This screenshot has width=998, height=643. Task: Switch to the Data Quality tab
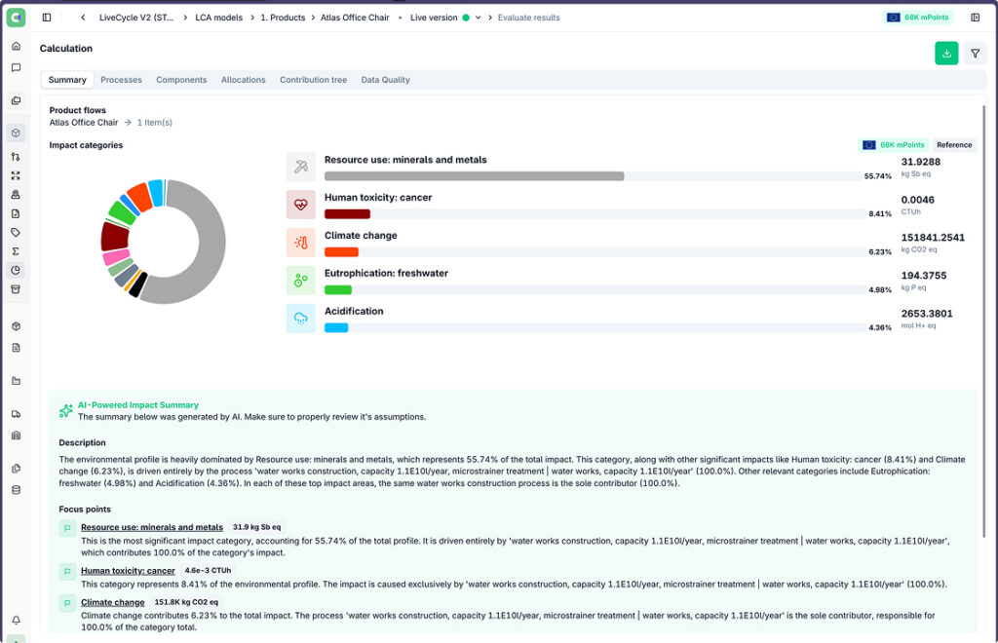385,80
